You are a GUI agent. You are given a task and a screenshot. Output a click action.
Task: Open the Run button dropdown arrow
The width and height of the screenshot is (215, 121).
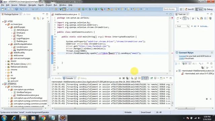[98, 9]
